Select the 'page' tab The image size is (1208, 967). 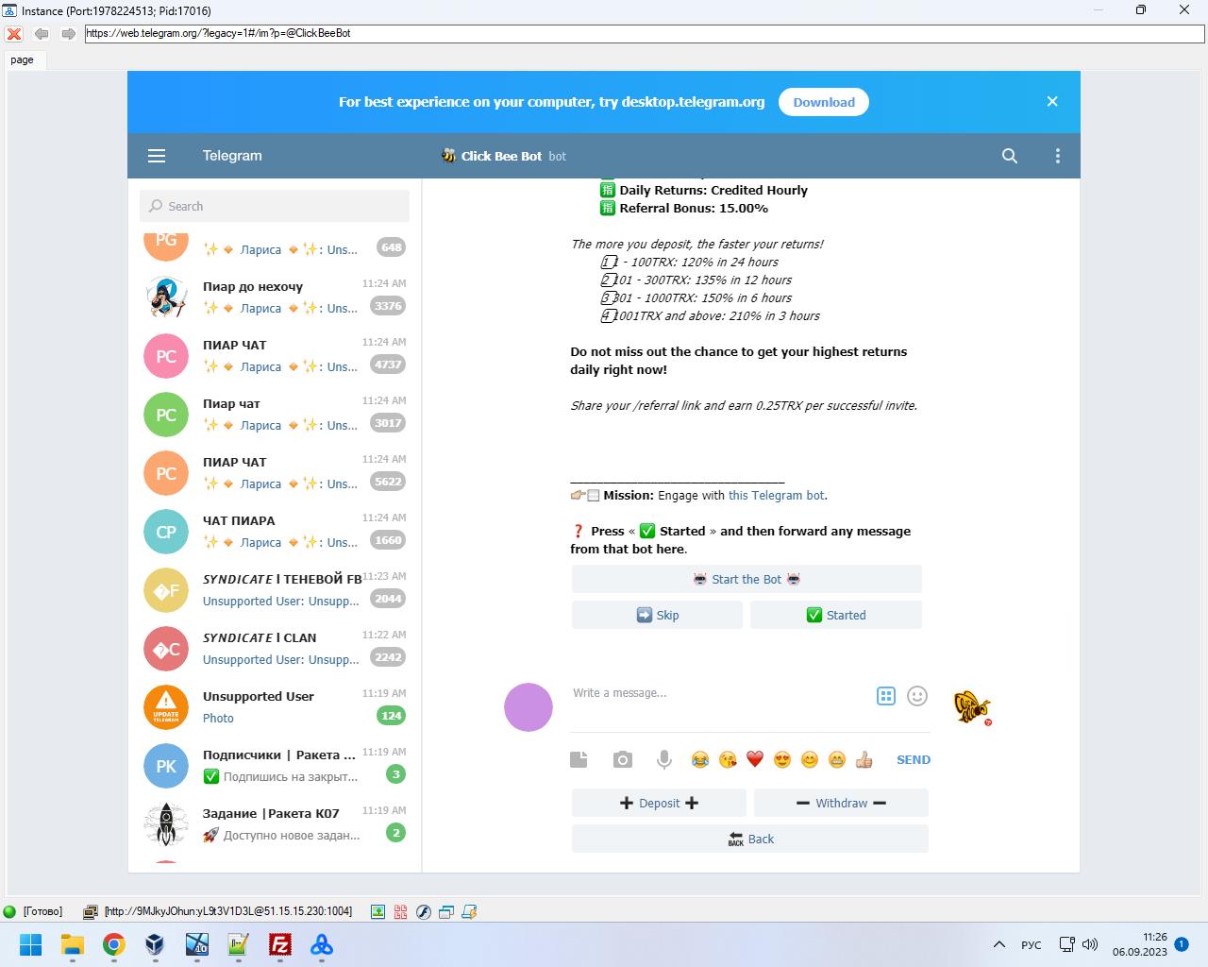point(22,59)
